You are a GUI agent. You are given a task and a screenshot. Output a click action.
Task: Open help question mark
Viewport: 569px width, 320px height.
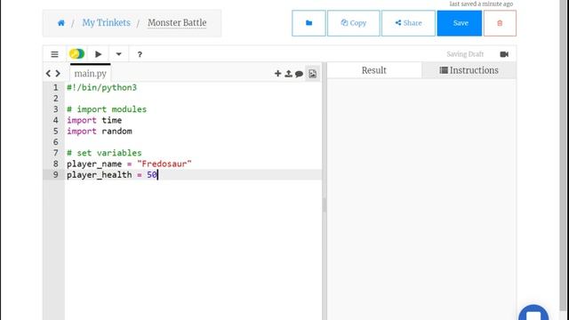tap(140, 54)
